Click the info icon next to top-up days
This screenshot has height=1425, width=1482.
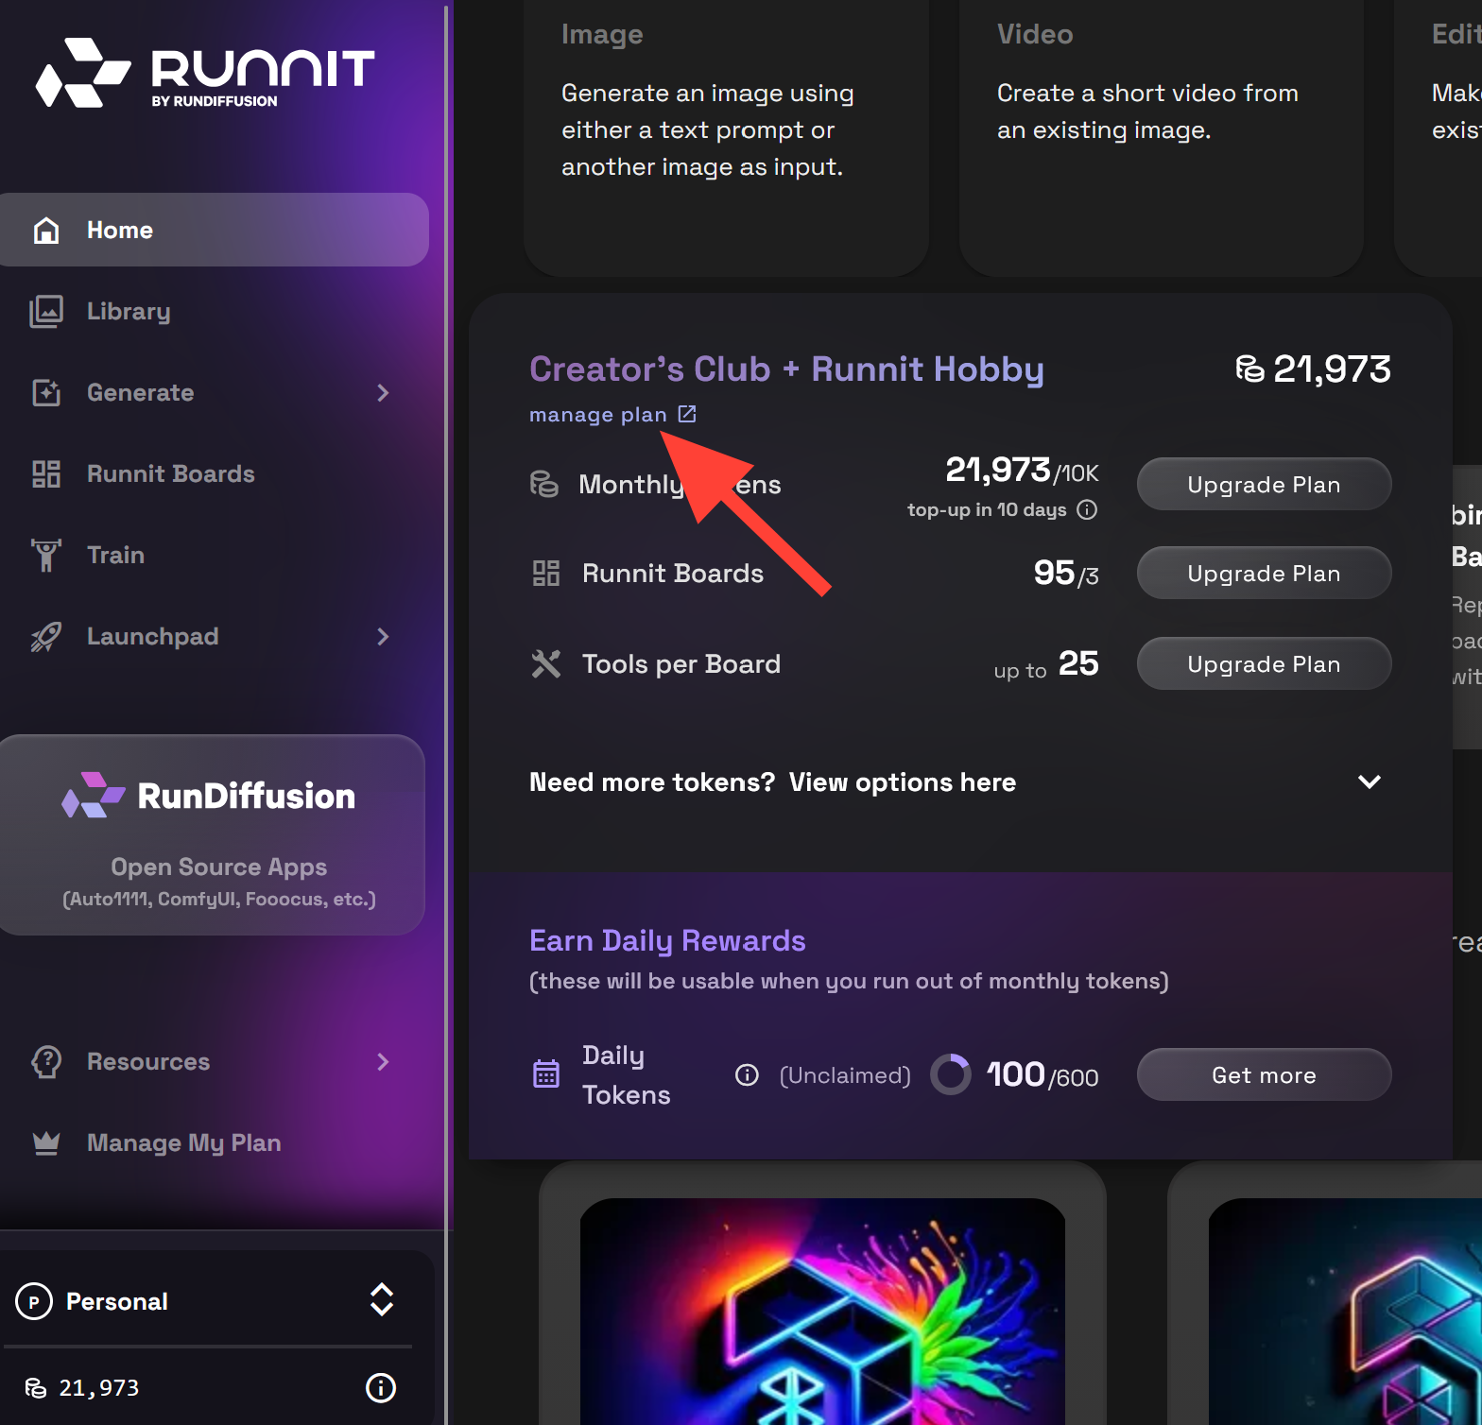pyautogui.click(x=1088, y=509)
